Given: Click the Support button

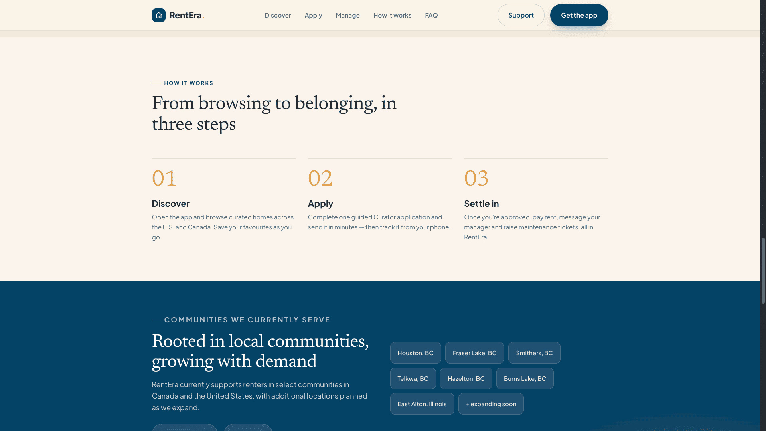Looking at the screenshot, I should click(521, 15).
